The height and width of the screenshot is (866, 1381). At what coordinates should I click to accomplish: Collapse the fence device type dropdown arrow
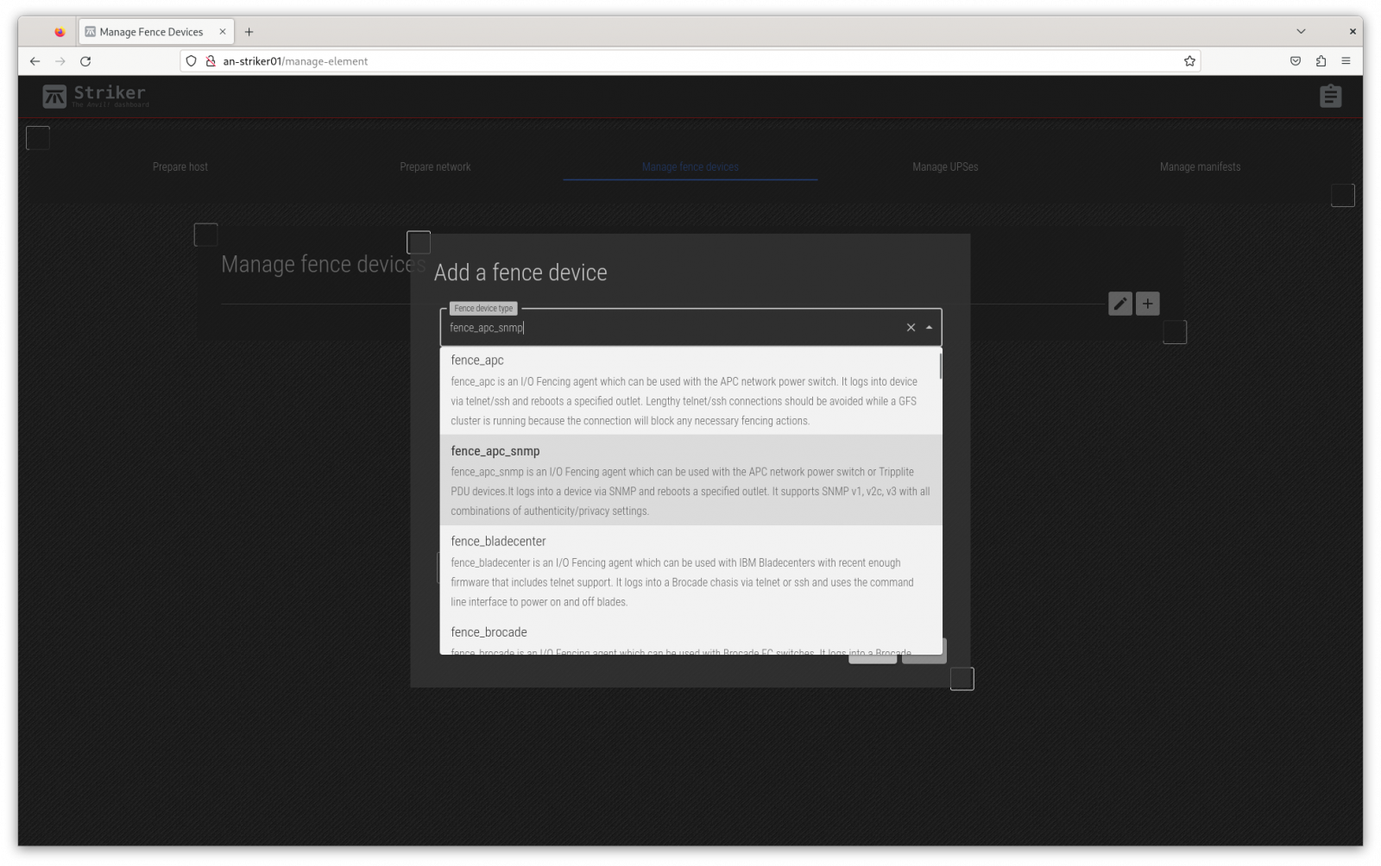[x=929, y=328]
